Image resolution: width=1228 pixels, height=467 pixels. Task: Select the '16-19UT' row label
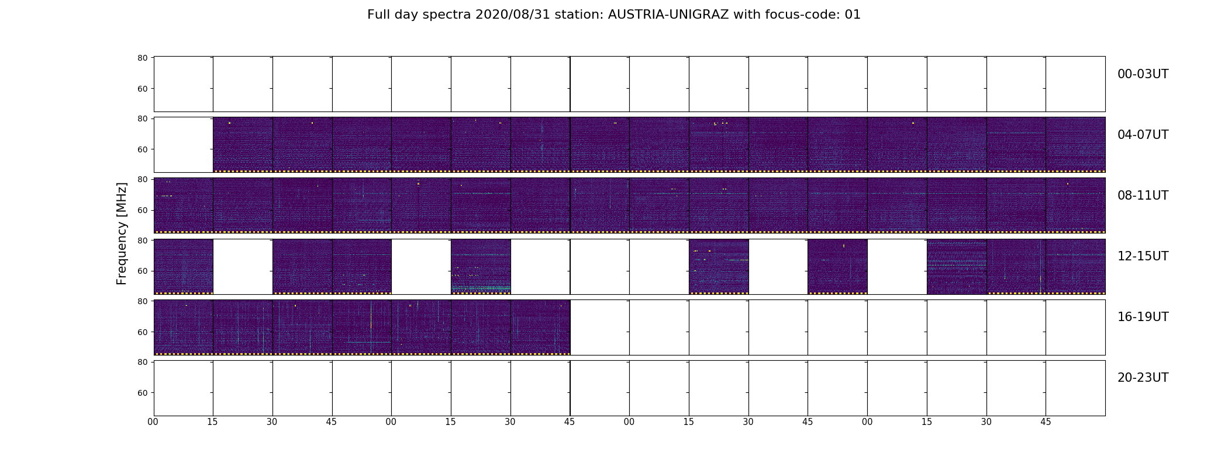[1143, 317]
